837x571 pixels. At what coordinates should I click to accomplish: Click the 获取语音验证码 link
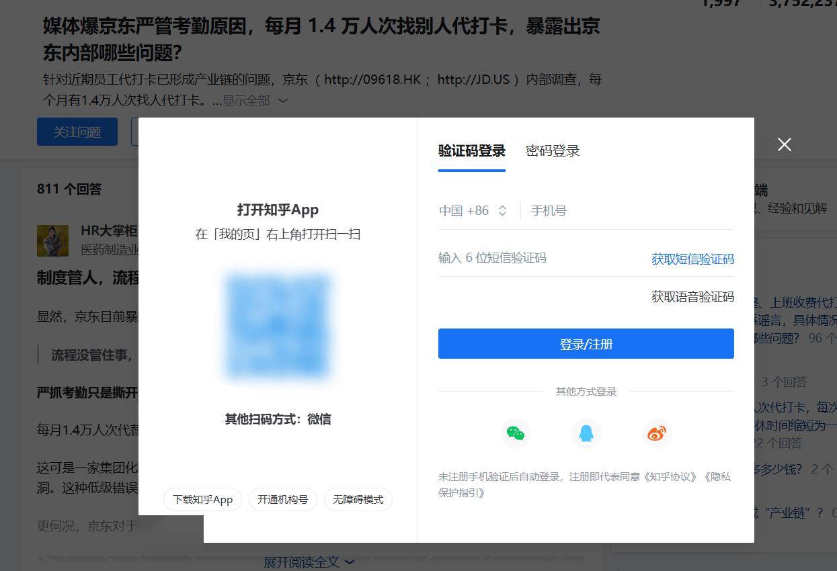click(x=692, y=296)
